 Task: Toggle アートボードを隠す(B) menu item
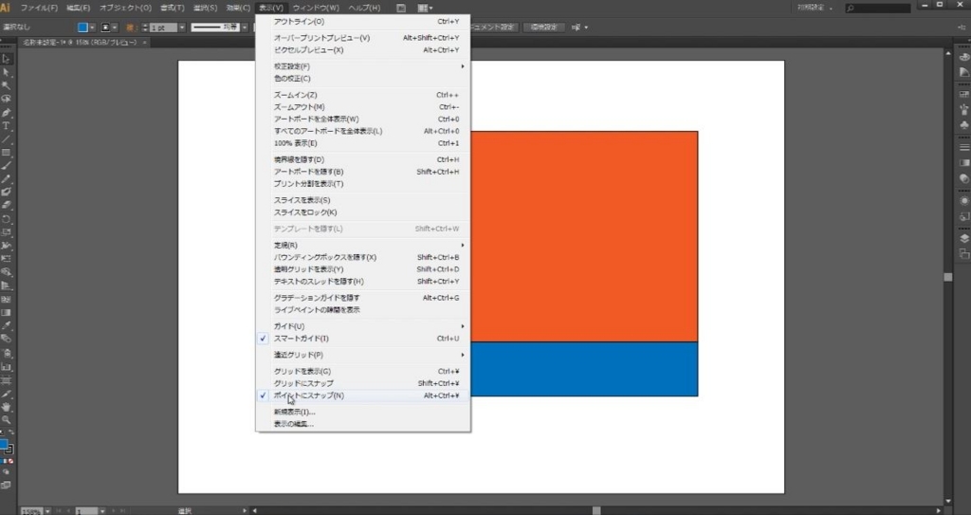tap(363, 172)
